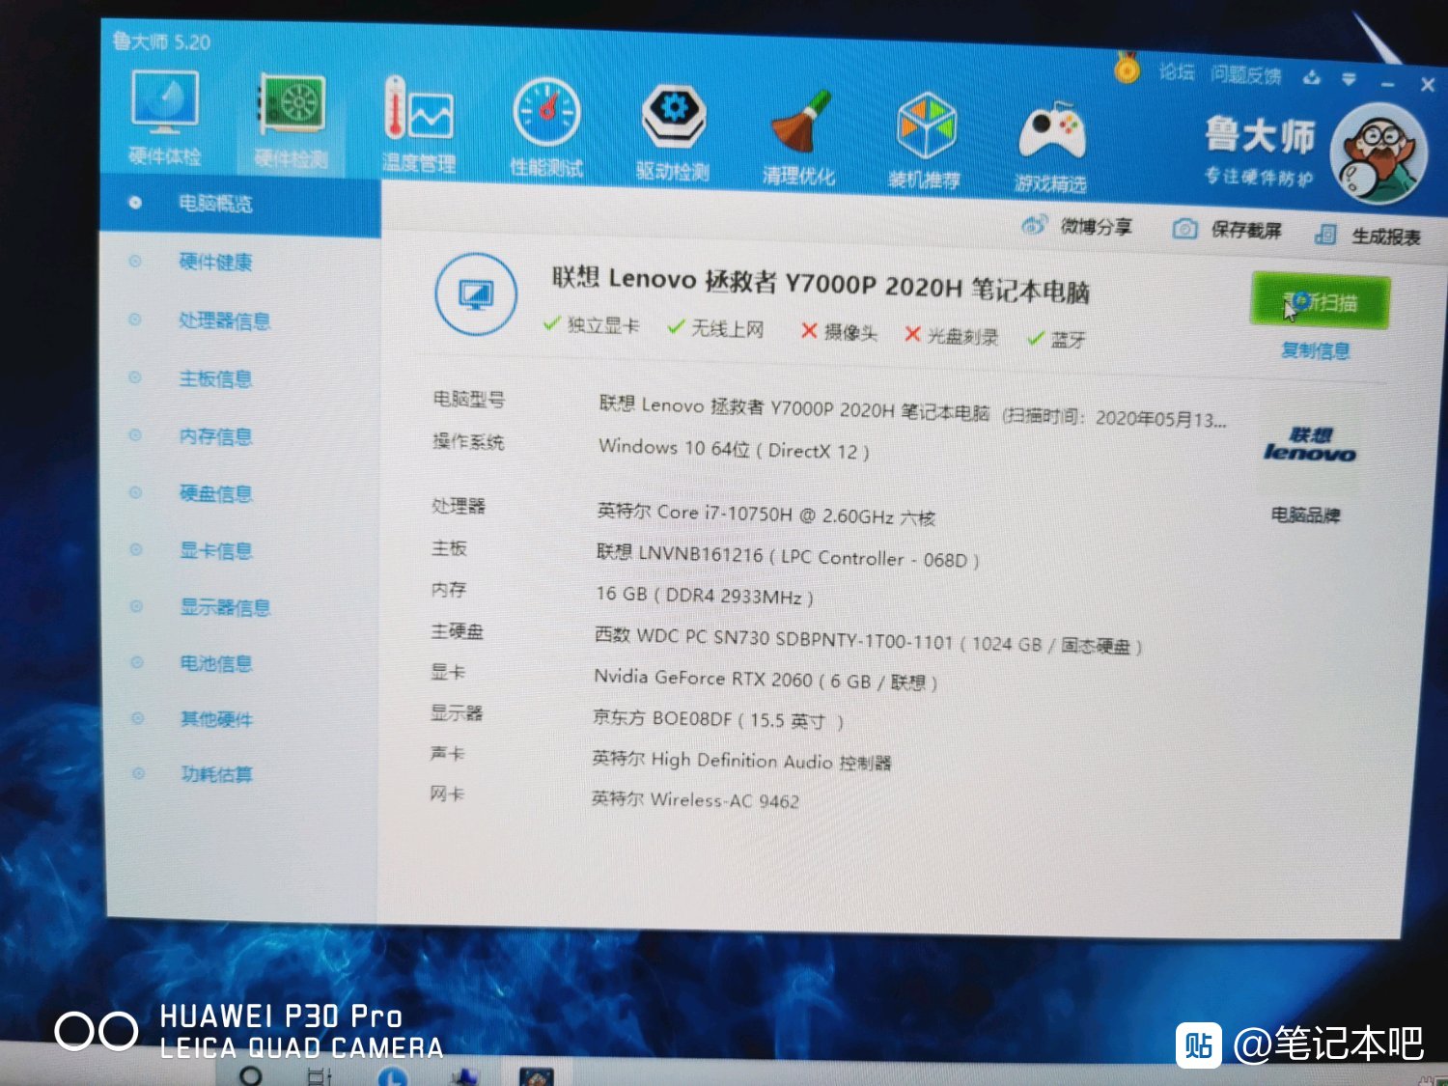Launch 性能测试 performance test
Screen dimensions: 1448x1086
546,127
